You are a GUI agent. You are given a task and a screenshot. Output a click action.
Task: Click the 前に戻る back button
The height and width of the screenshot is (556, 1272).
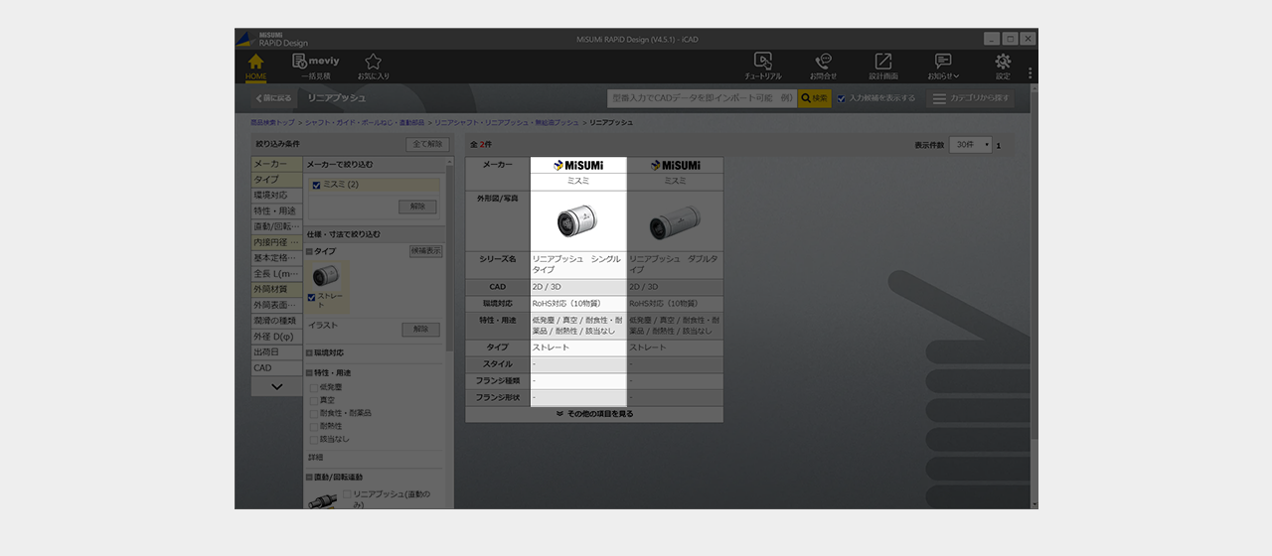[x=273, y=98]
